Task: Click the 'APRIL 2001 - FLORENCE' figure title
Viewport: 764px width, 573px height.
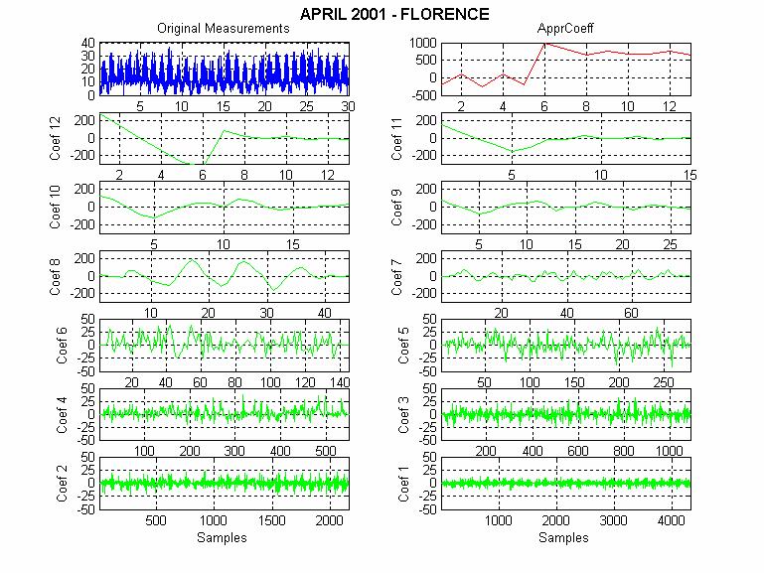Action: (394, 14)
